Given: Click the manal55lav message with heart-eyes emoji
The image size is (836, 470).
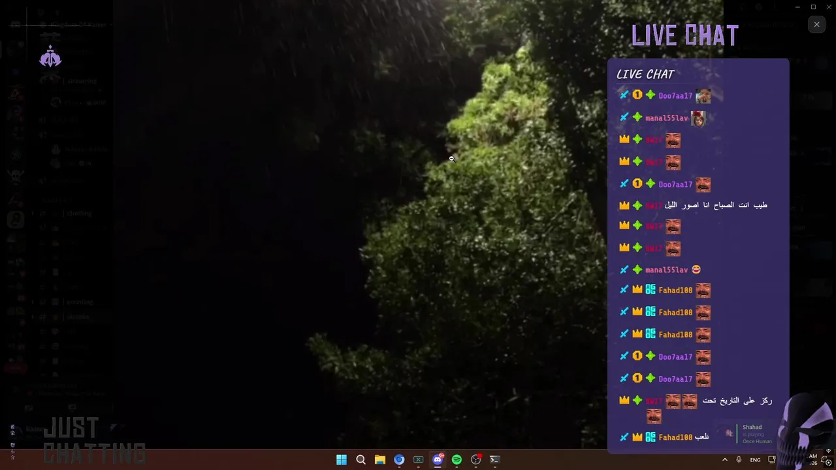Looking at the screenshot, I should [660, 270].
